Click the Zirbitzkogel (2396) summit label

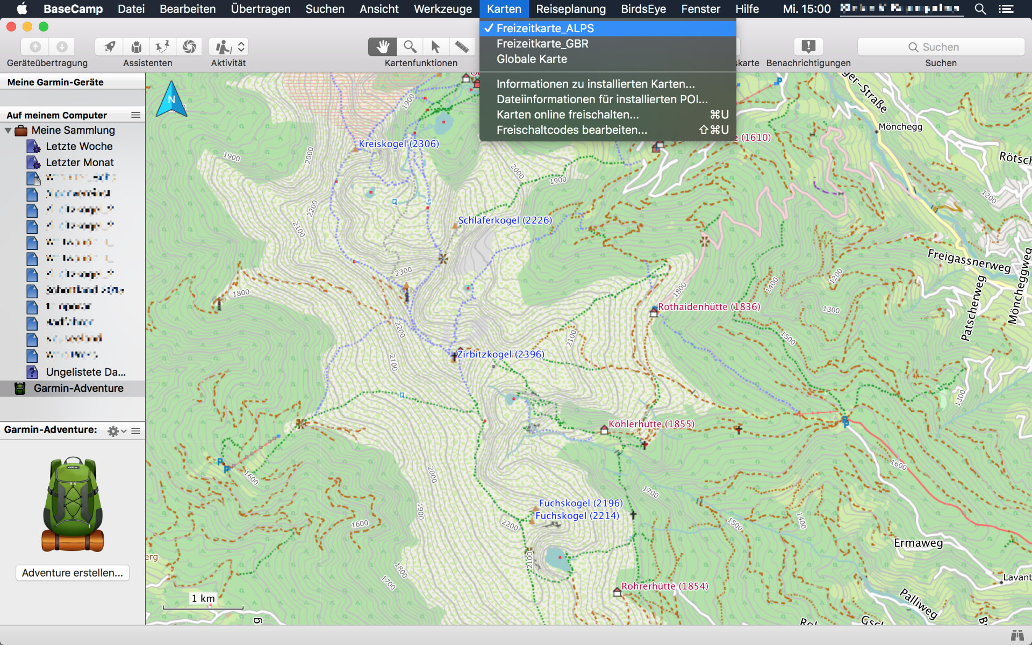500,354
